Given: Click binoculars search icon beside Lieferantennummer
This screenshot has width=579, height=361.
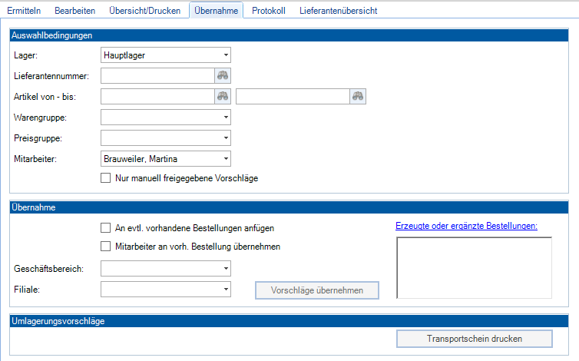Looking at the screenshot, I should click(223, 75).
